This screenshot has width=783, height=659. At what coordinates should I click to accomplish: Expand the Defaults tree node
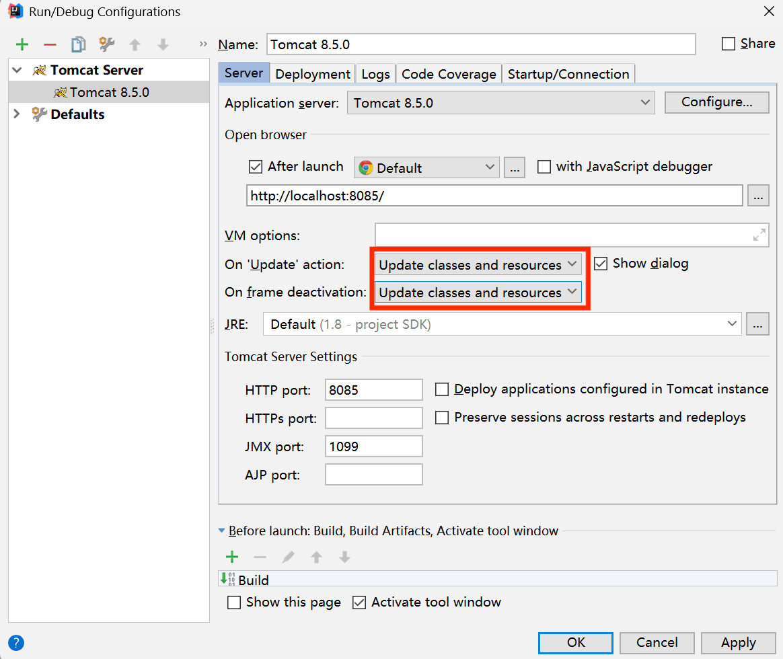click(x=17, y=114)
